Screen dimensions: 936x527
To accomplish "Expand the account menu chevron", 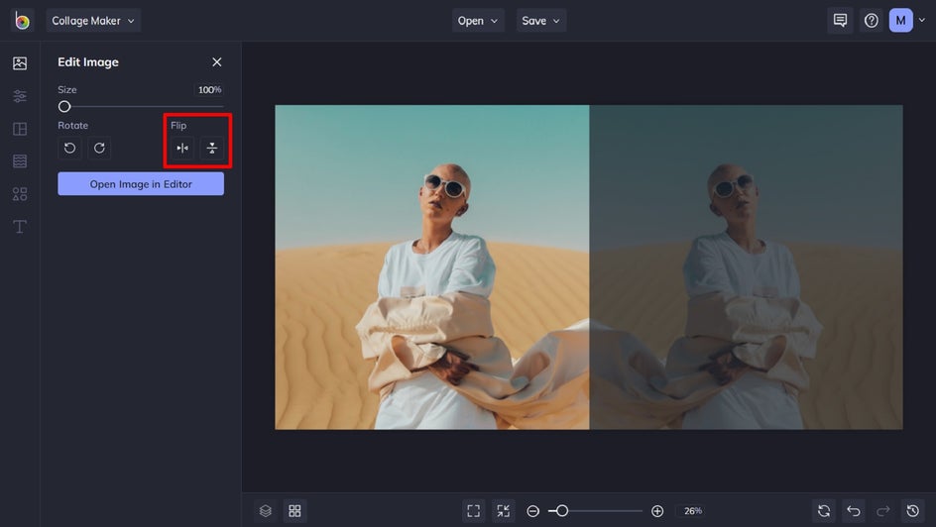I will [922, 20].
